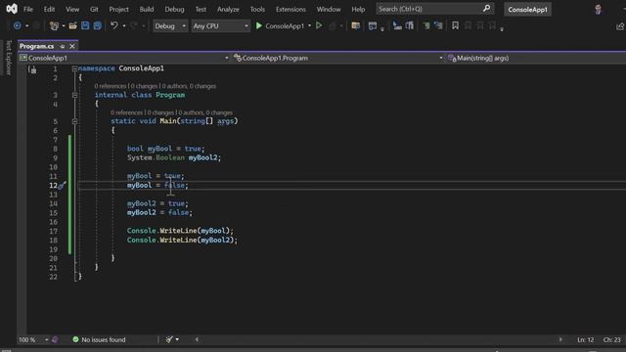Pin the Program.cs tab
The width and height of the screenshot is (626, 352).
(62, 46)
